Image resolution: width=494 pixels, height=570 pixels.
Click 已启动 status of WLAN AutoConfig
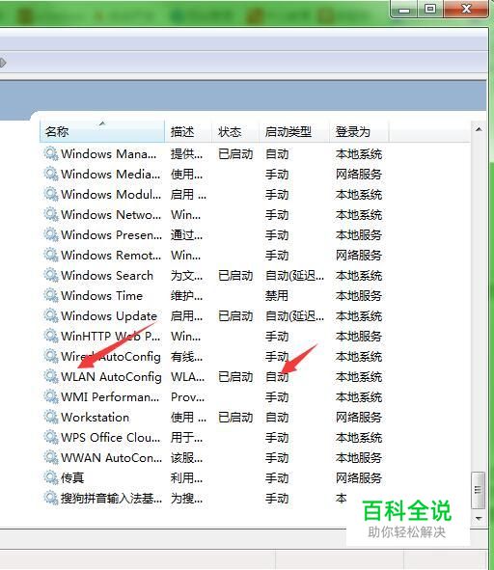235,377
